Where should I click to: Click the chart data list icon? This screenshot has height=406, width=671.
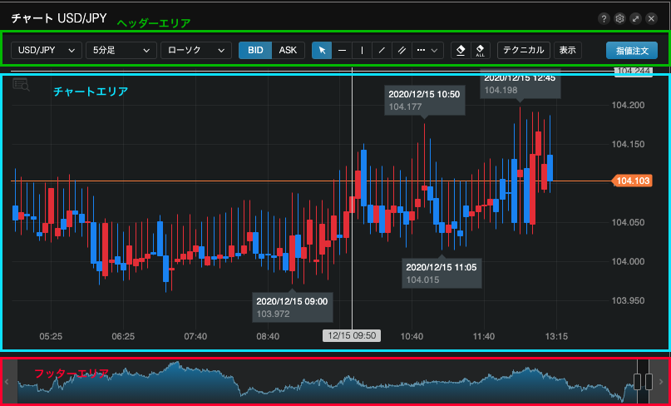click(21, 84)
